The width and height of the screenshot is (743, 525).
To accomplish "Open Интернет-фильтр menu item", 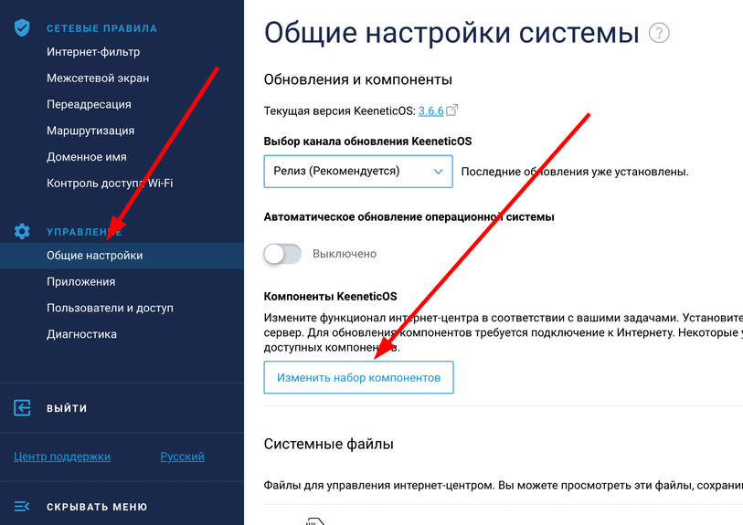I will point(93,52).
